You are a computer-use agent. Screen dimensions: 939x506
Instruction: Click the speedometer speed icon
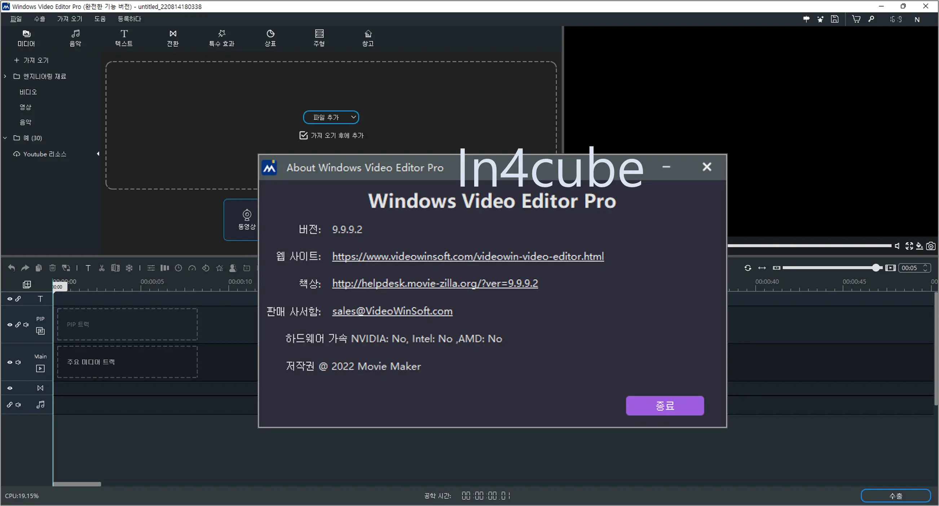[x=192, y=268]
